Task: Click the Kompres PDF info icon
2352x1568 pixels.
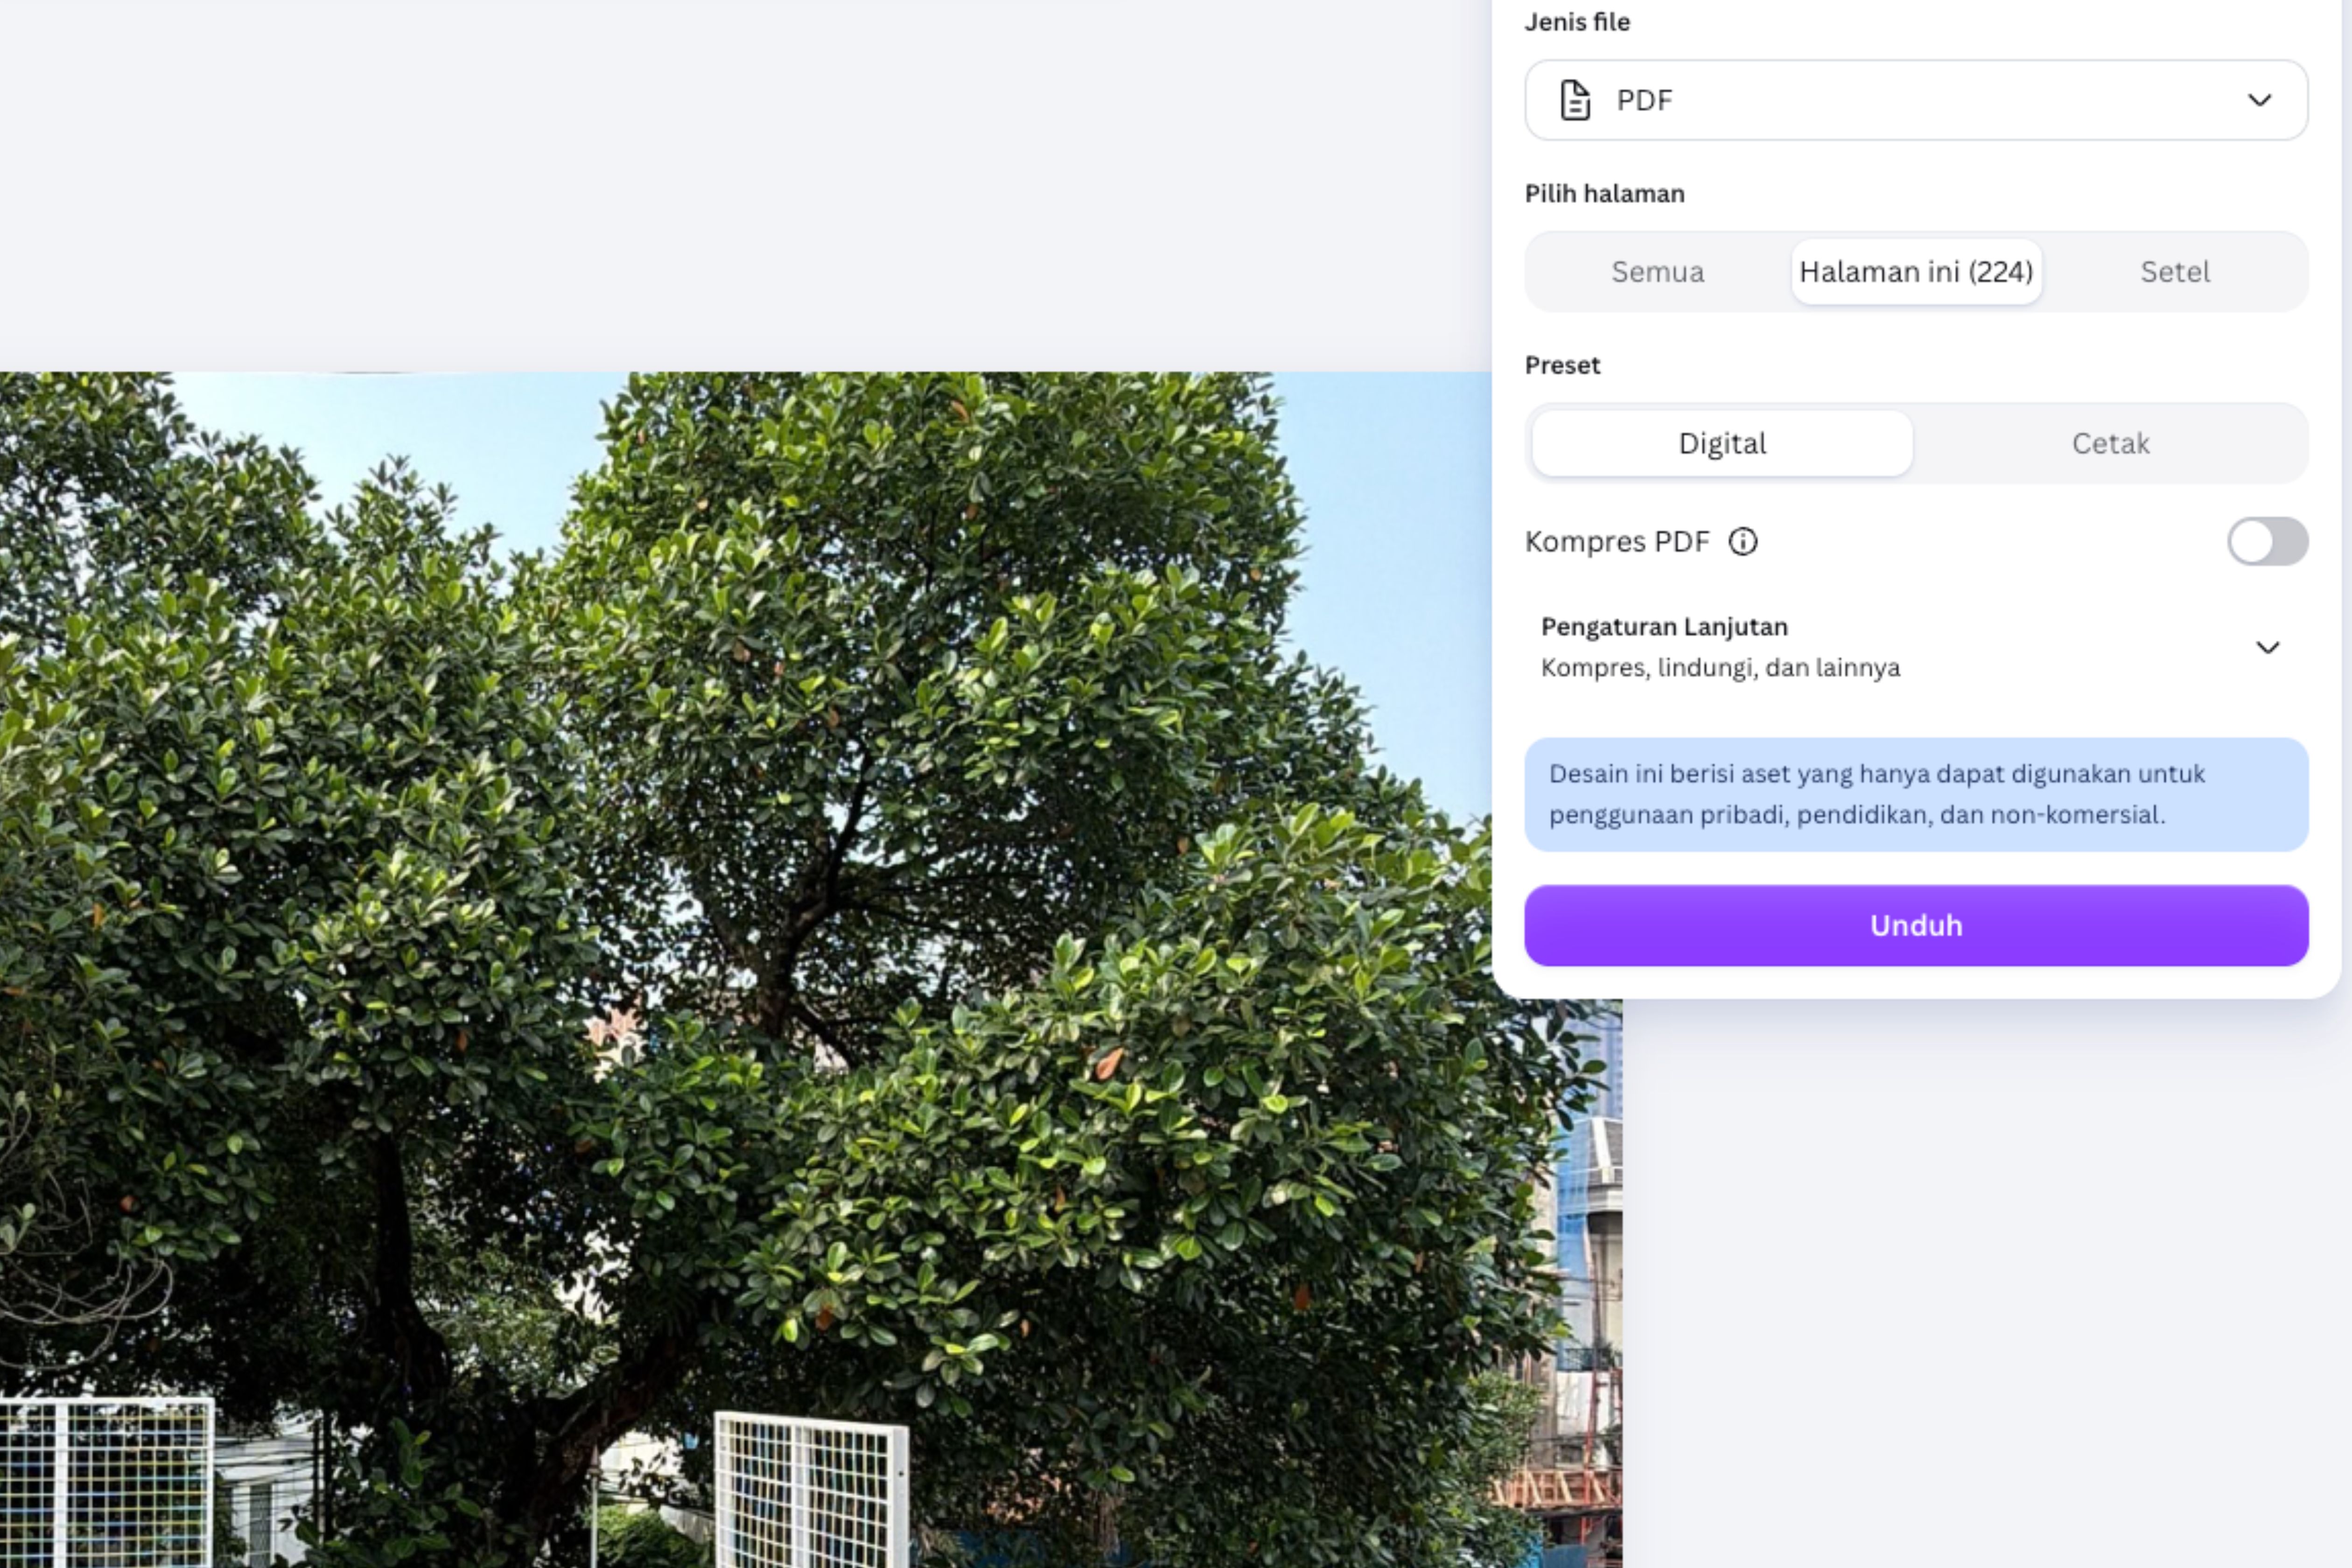Action: coord(1743,541)
